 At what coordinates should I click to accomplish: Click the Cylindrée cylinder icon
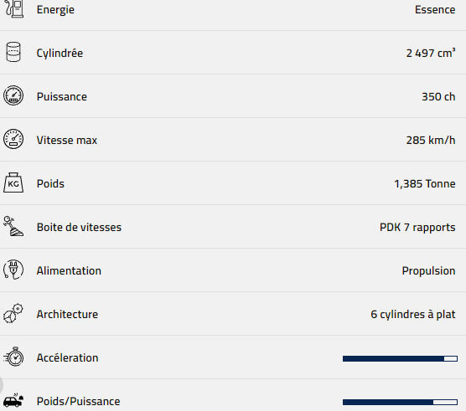click(13, 52)
